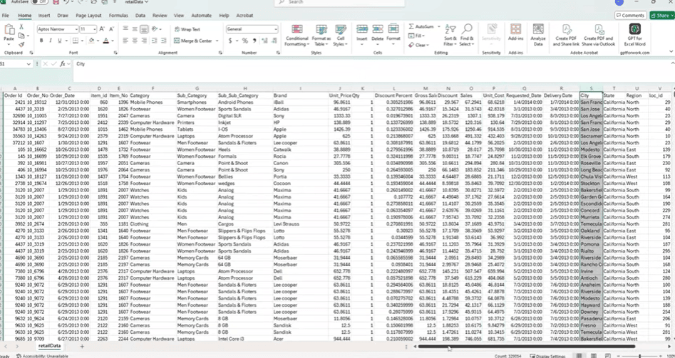This screenshot has height=358, width=675.
Task: Switch to the Formulas tab
Action: click(118, 16)
